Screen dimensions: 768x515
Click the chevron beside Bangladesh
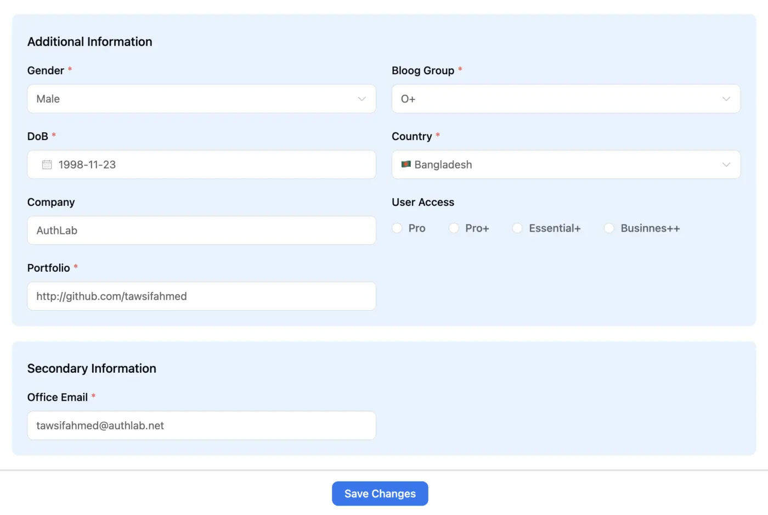coord(726,165)
